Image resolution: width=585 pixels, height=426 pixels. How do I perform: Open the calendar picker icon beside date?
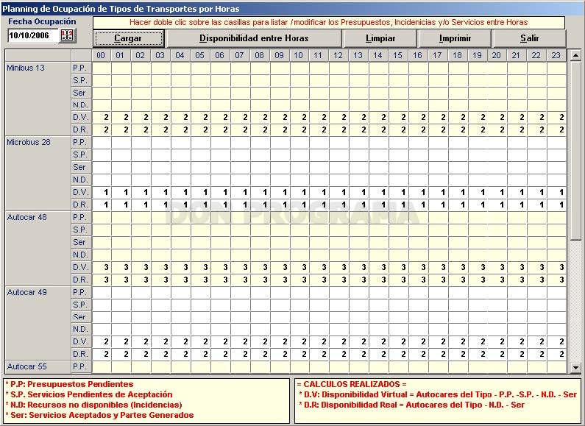(68, 35)
